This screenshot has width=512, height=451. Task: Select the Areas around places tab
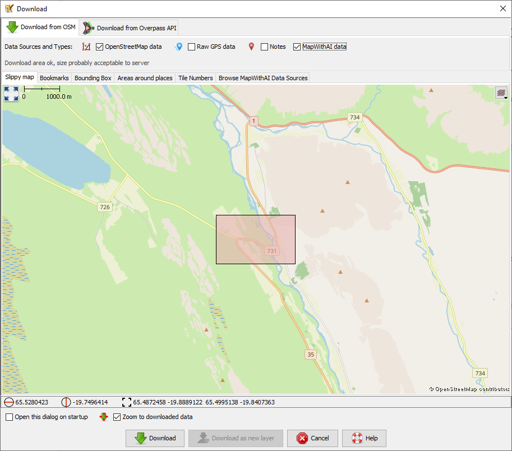tap(145, 78)
